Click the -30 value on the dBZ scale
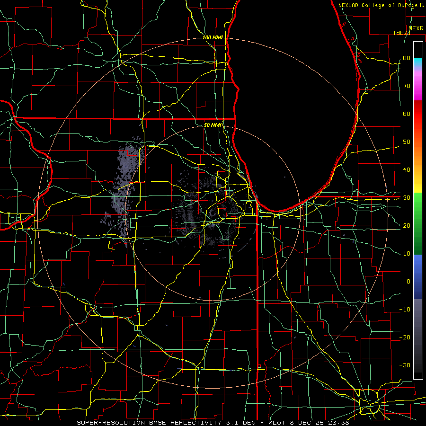Viewport: 426px width, 426px height. tap(405, 365)
